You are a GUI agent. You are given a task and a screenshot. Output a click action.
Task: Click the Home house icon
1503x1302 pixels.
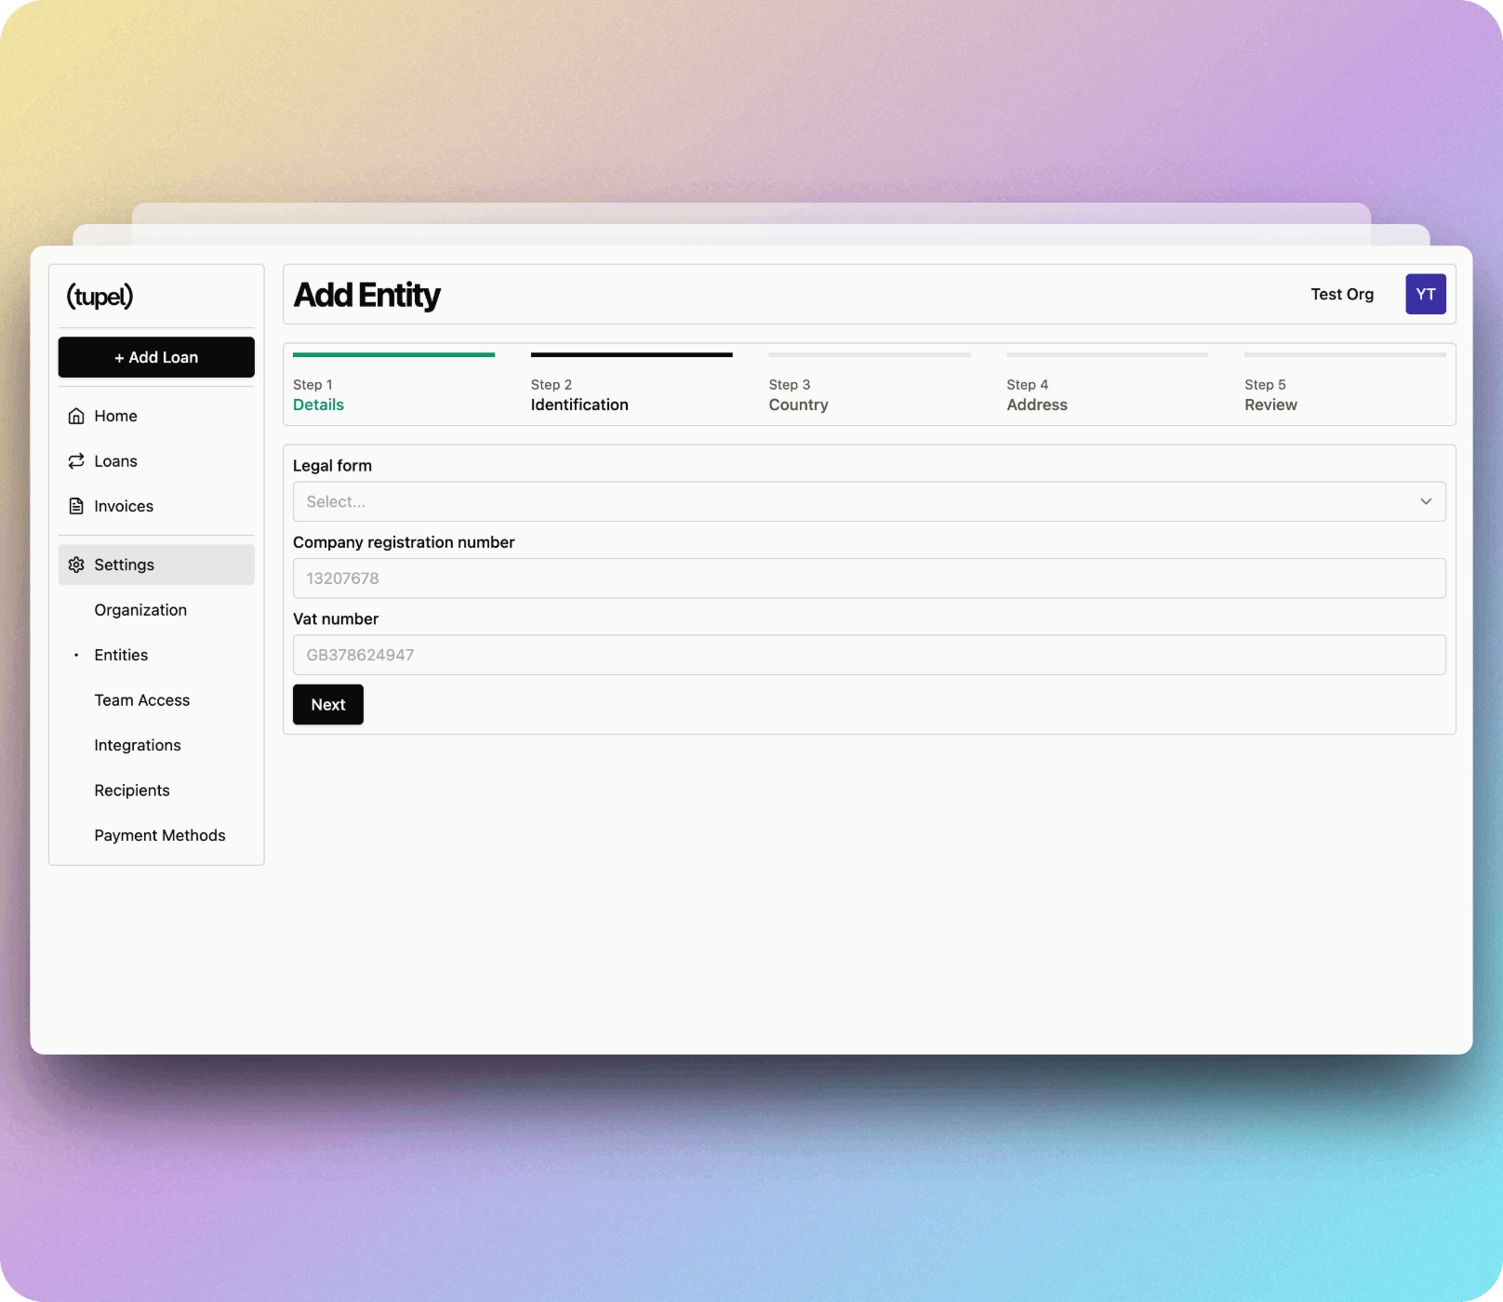coord(76,416)
